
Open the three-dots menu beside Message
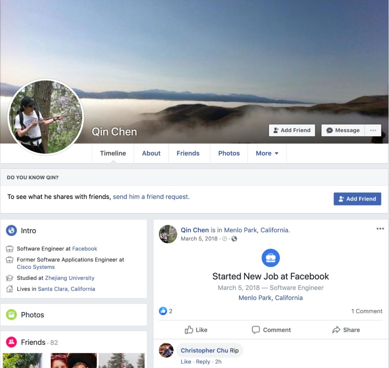[373, 130]
